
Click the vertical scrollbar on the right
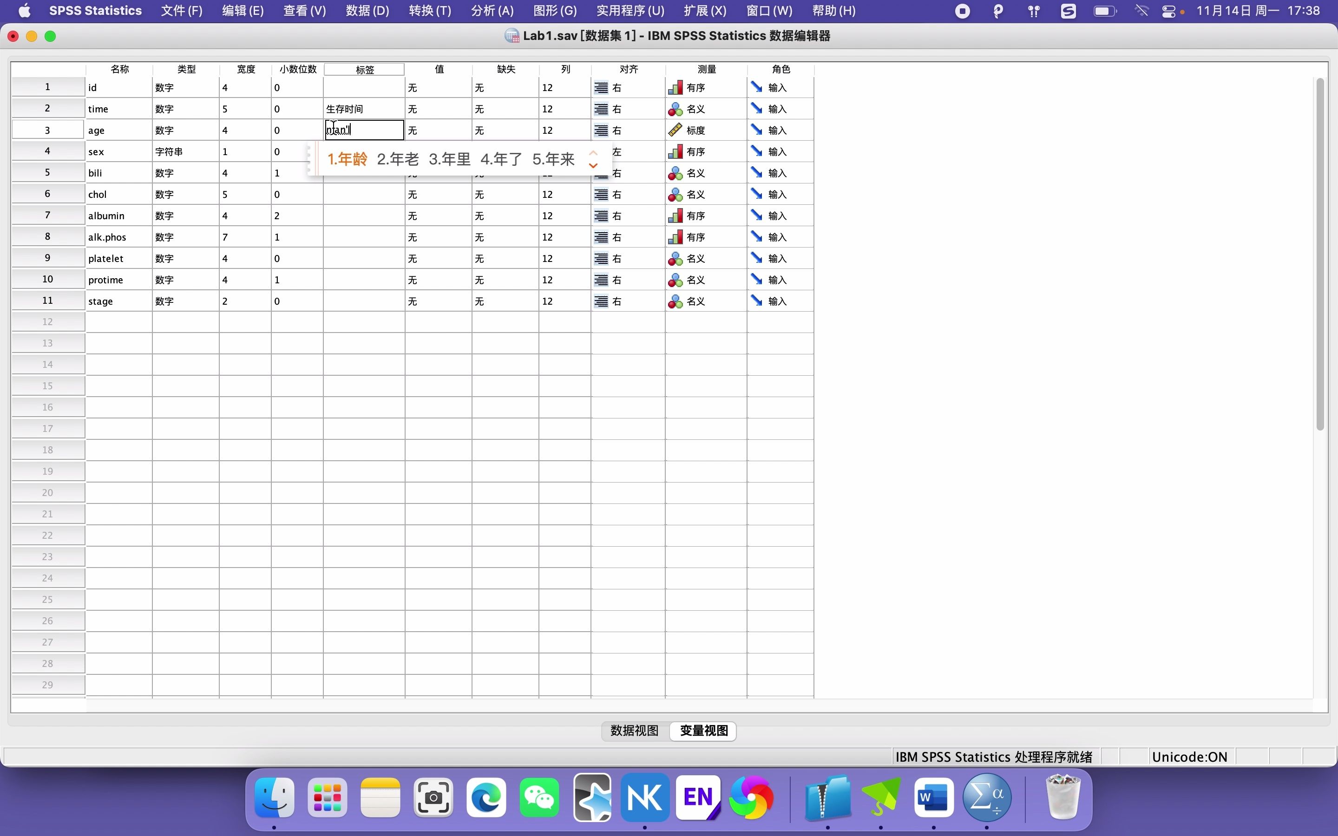point(1320,255)
